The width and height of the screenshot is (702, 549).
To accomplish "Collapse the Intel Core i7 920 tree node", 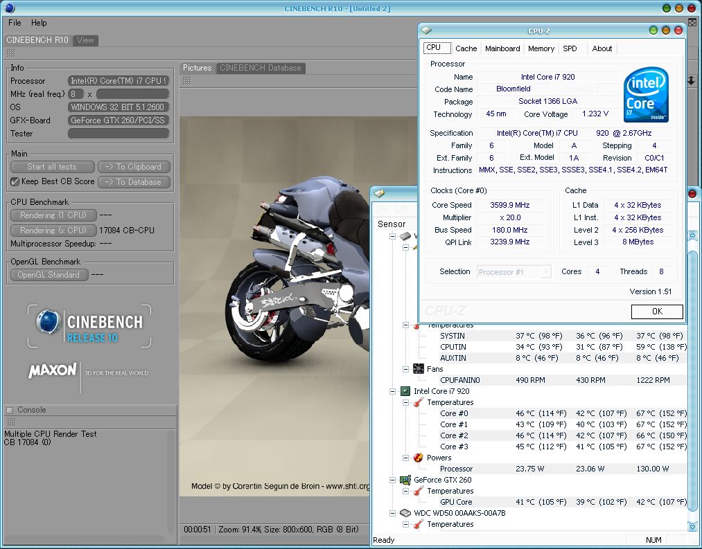I will [393, 391].
